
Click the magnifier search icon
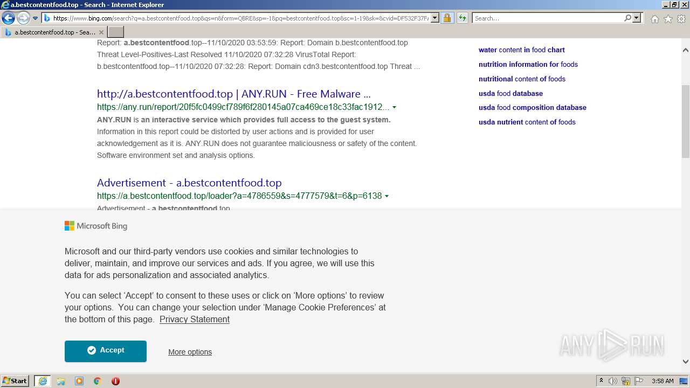pos(627,18)
